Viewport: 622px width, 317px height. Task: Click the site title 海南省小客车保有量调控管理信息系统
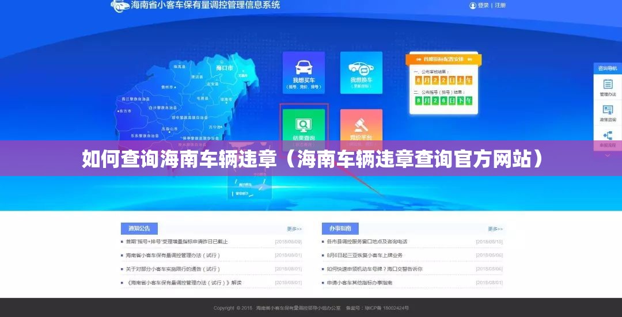206,5
